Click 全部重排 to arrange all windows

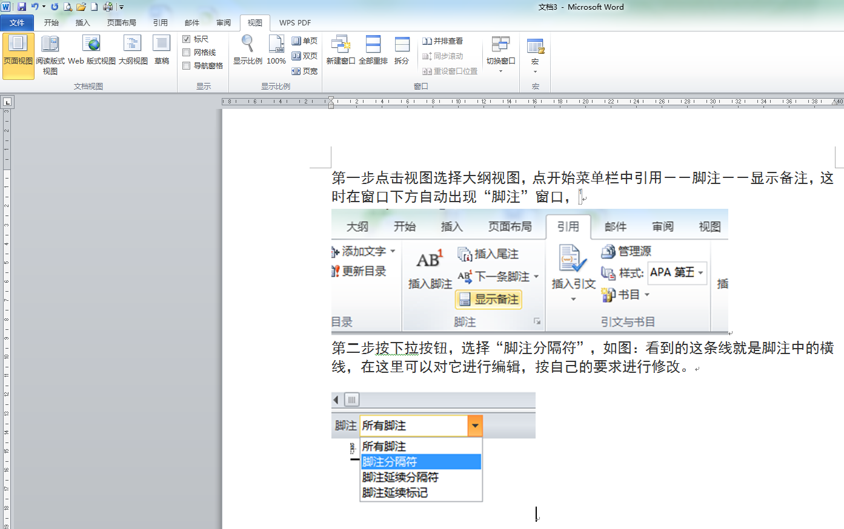point(373,50)
